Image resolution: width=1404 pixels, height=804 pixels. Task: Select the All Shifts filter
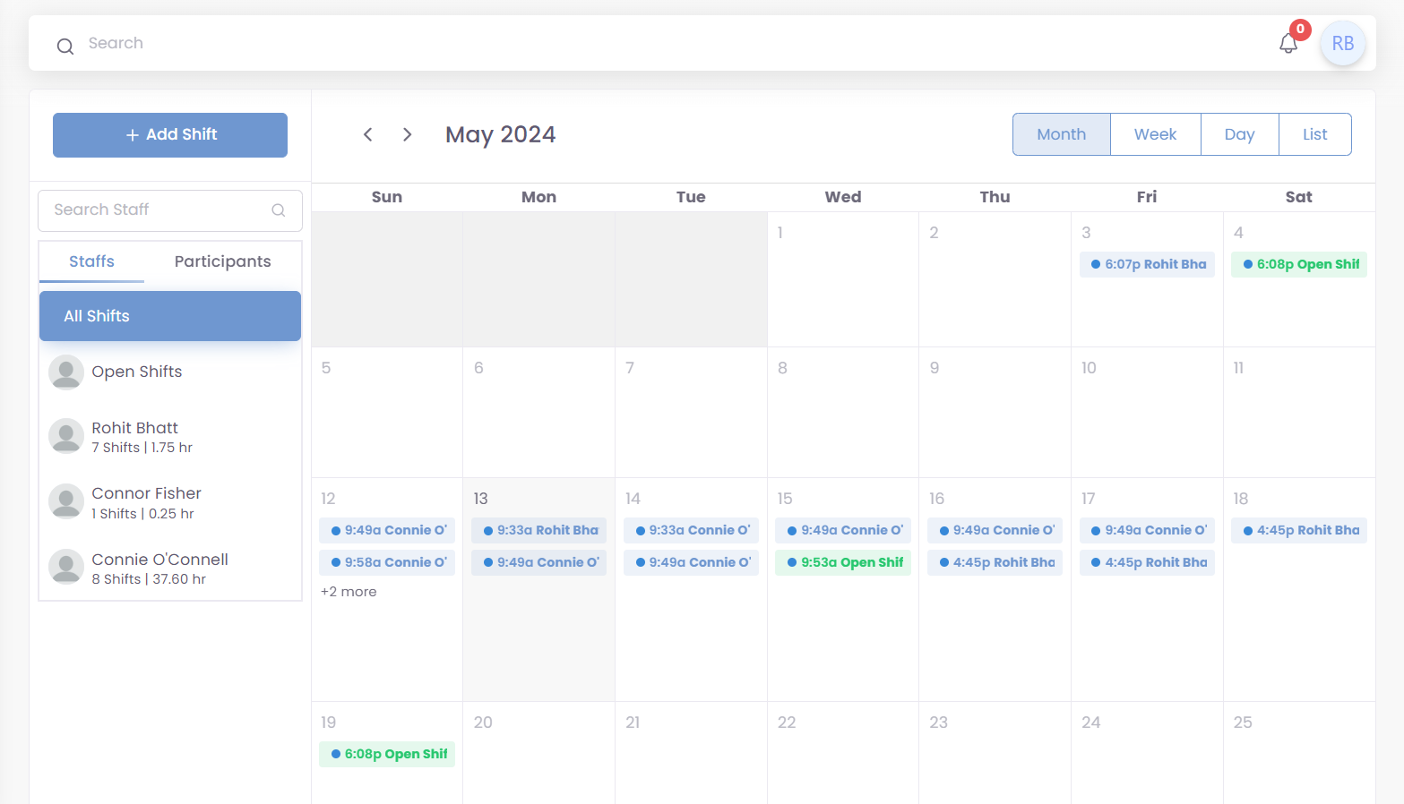(170, 316)
